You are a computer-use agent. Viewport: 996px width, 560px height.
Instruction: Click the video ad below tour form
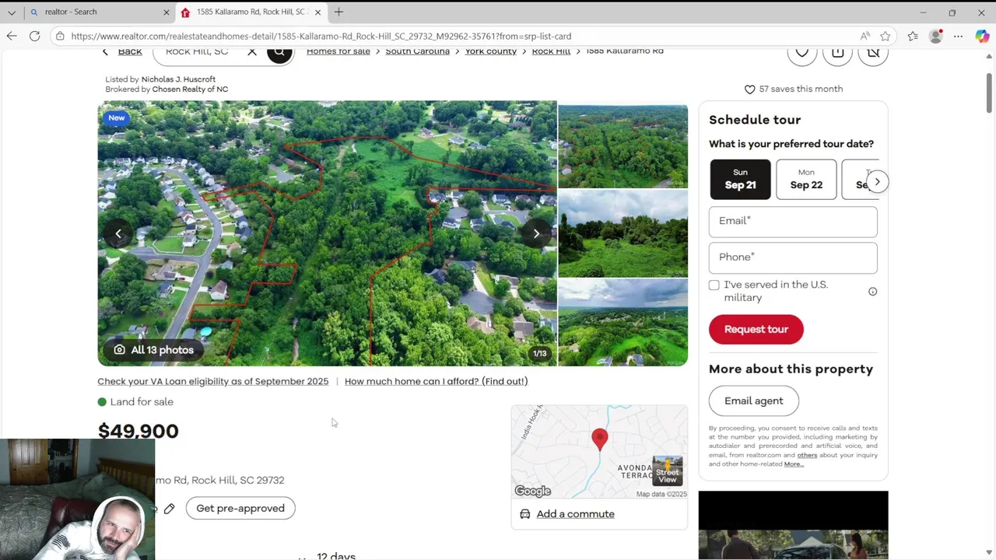793,525
